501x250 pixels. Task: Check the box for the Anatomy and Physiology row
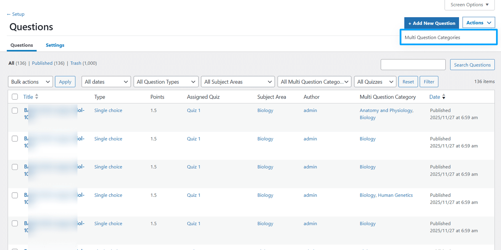pyautogui.click(x=15, y=110)
